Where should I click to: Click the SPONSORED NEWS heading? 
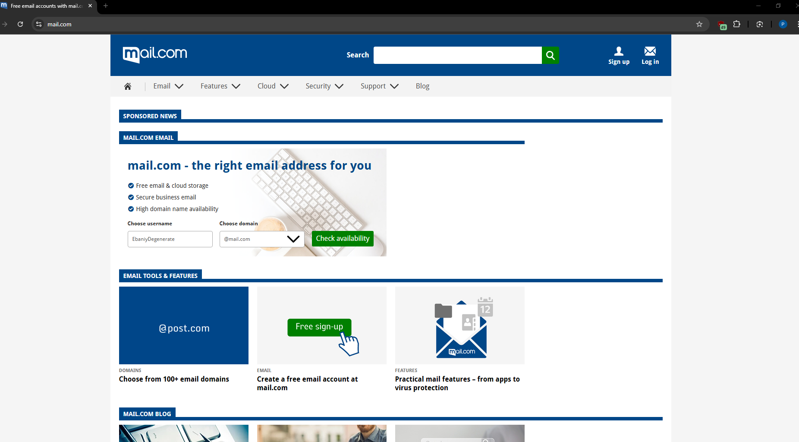150,116
